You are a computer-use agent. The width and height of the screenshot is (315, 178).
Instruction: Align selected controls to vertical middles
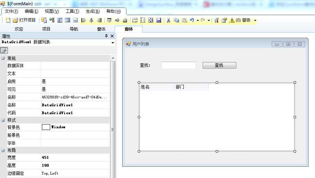point(117,20)
